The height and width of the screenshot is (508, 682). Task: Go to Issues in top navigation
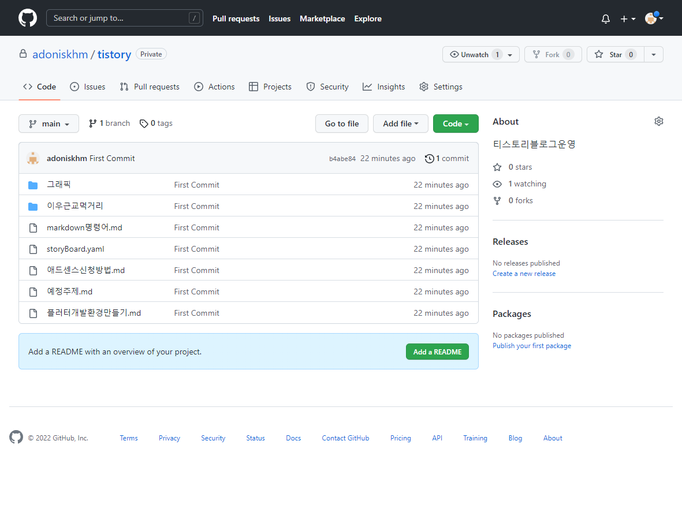(x=279, y=18)
